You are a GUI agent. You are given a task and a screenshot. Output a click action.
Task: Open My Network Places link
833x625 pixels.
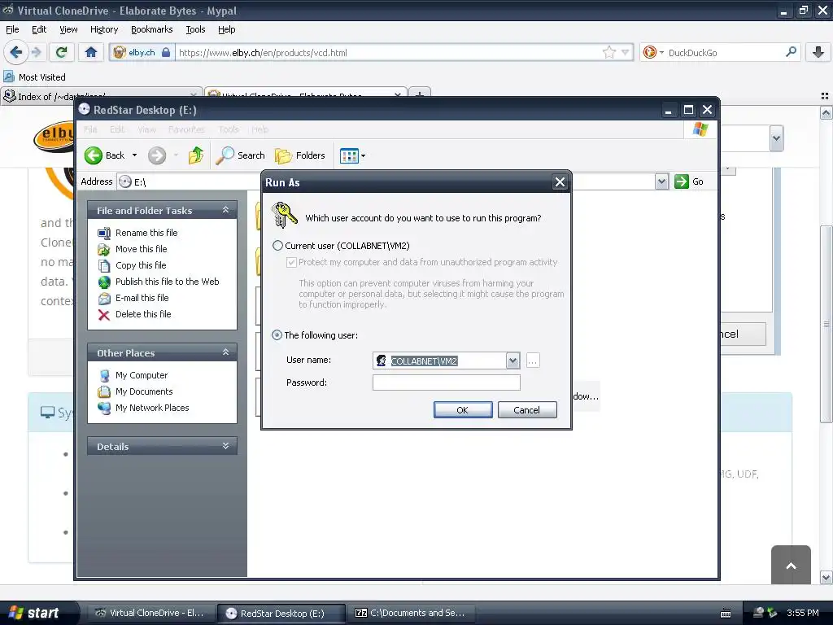152,409
